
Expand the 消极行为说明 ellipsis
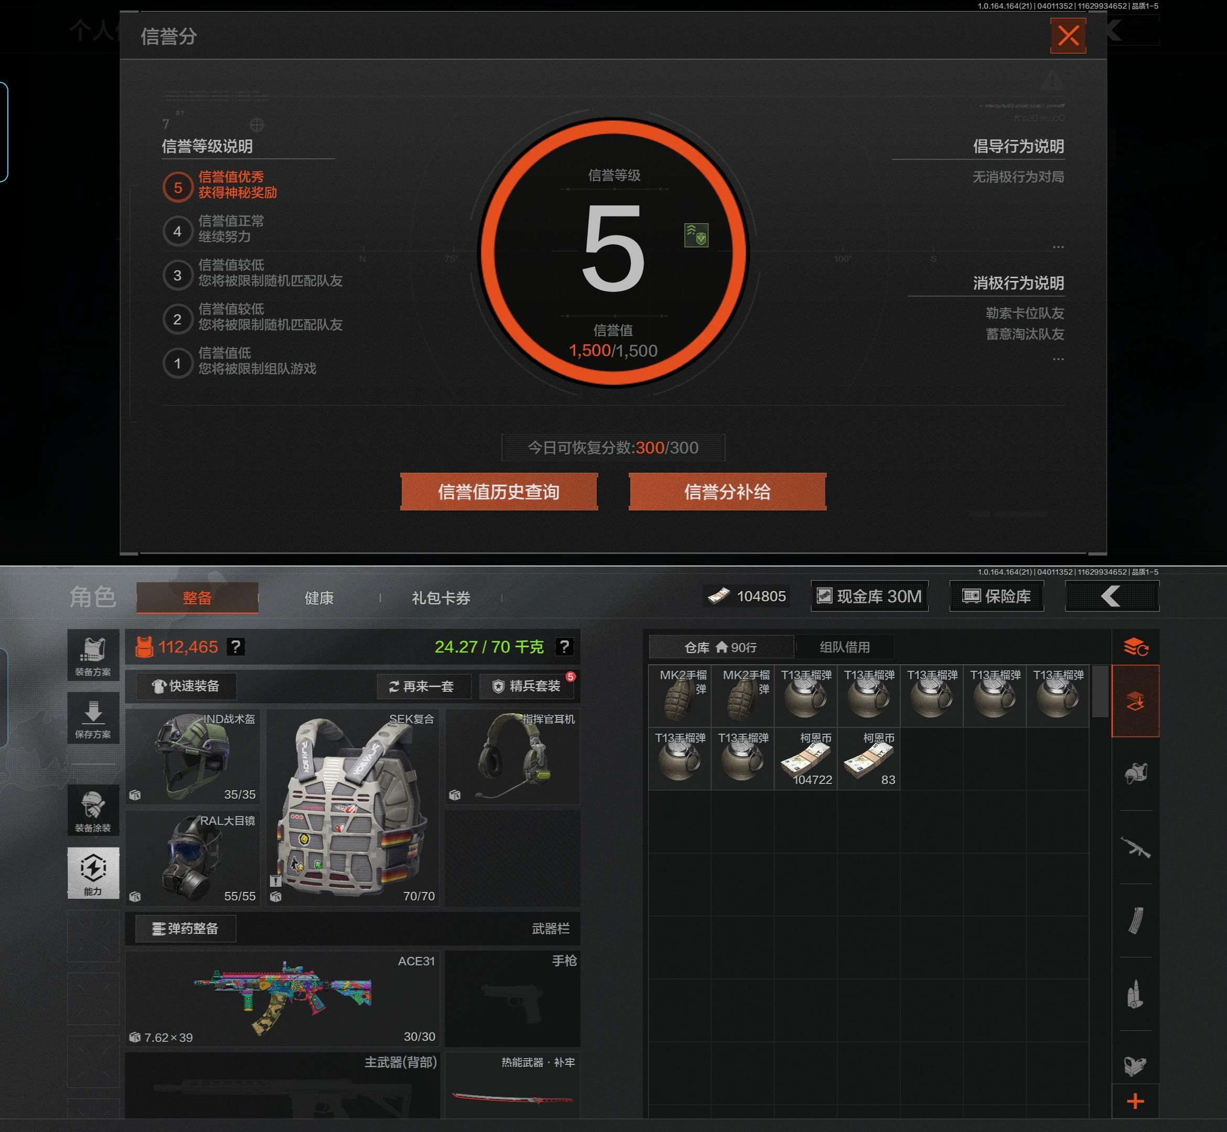1058,359
